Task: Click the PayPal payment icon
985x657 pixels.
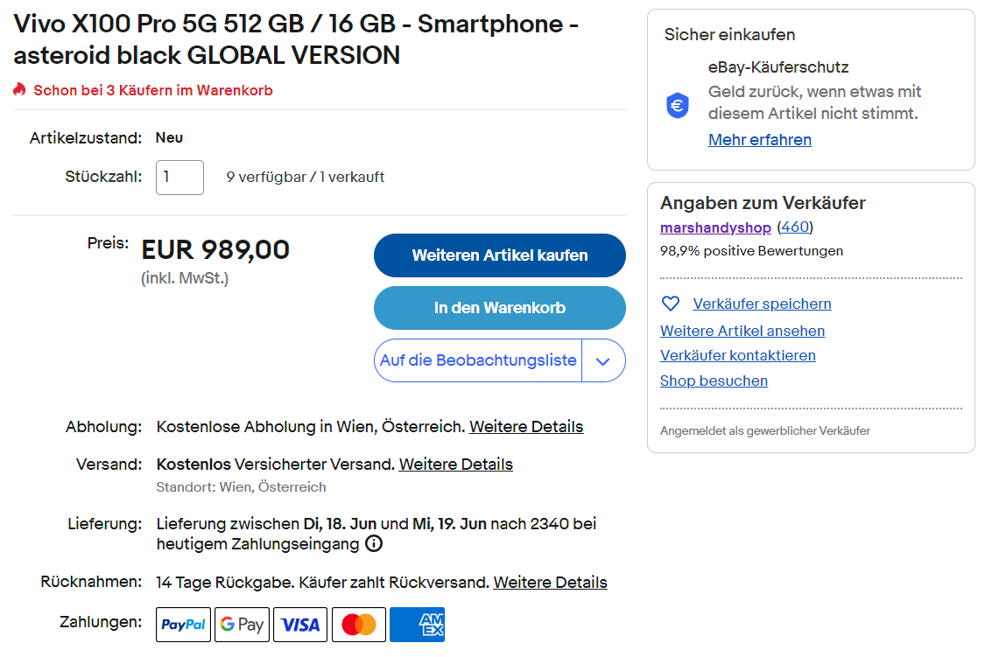Action: click(x=183, y=625)
